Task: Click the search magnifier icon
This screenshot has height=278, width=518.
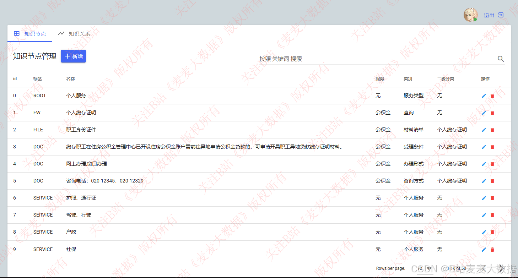Action: [x=501, y=59]
